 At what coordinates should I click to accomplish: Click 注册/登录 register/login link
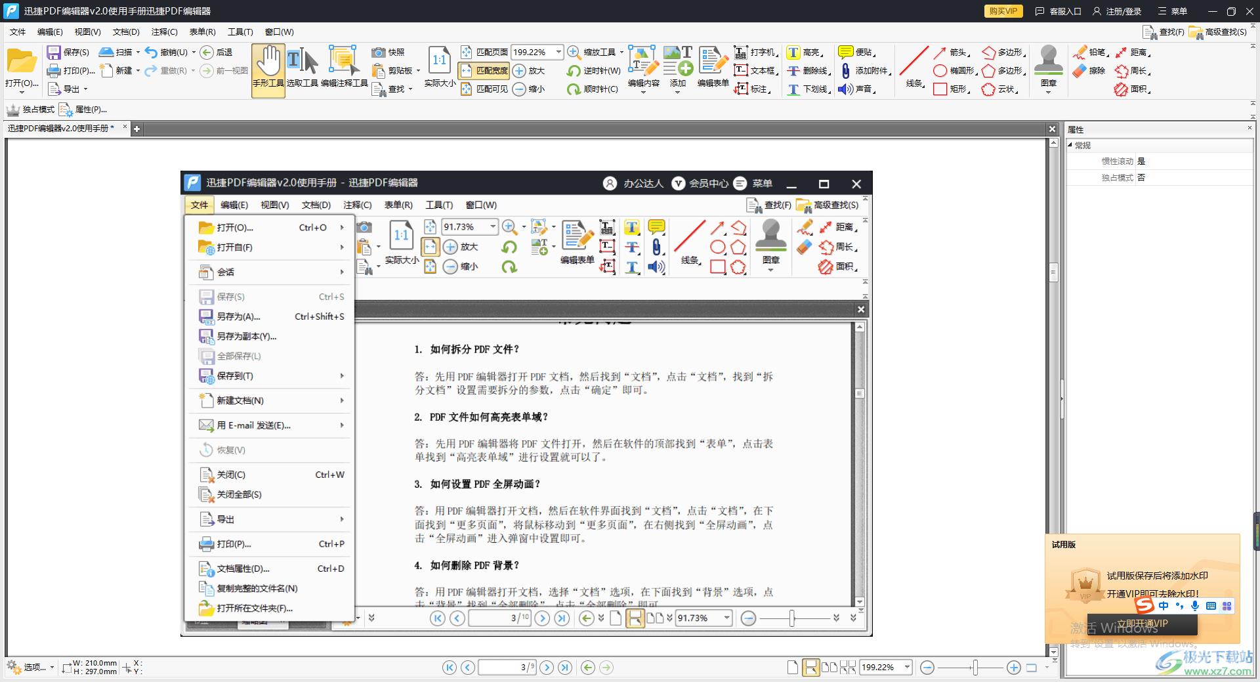[1117, 11]
